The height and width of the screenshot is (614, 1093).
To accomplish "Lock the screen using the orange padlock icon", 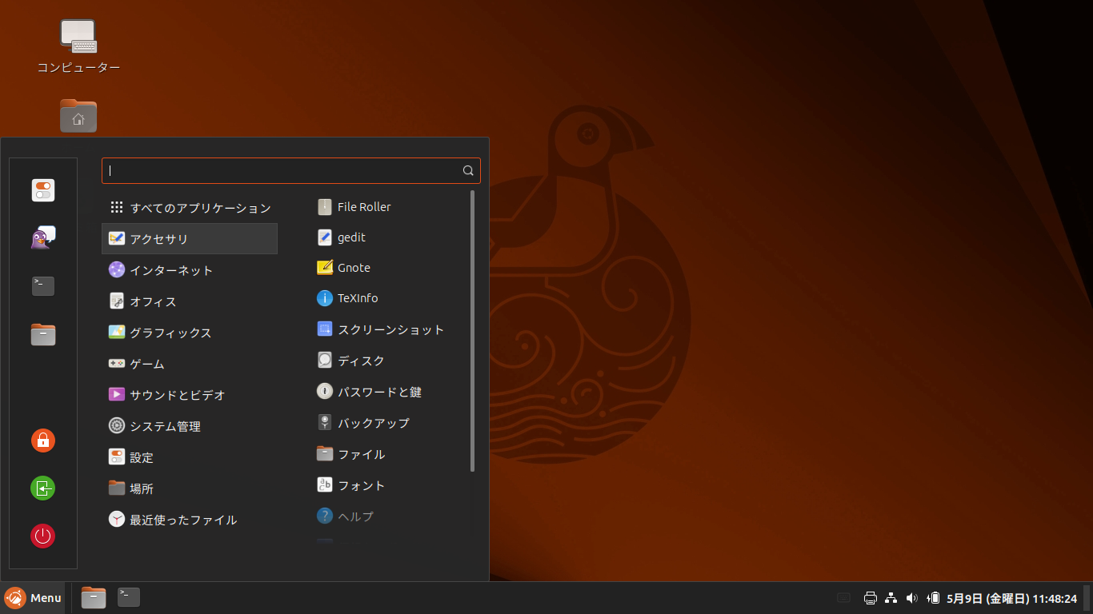I will 42,440.
